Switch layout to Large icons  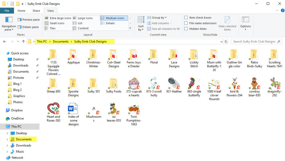(x=83, y=18)
